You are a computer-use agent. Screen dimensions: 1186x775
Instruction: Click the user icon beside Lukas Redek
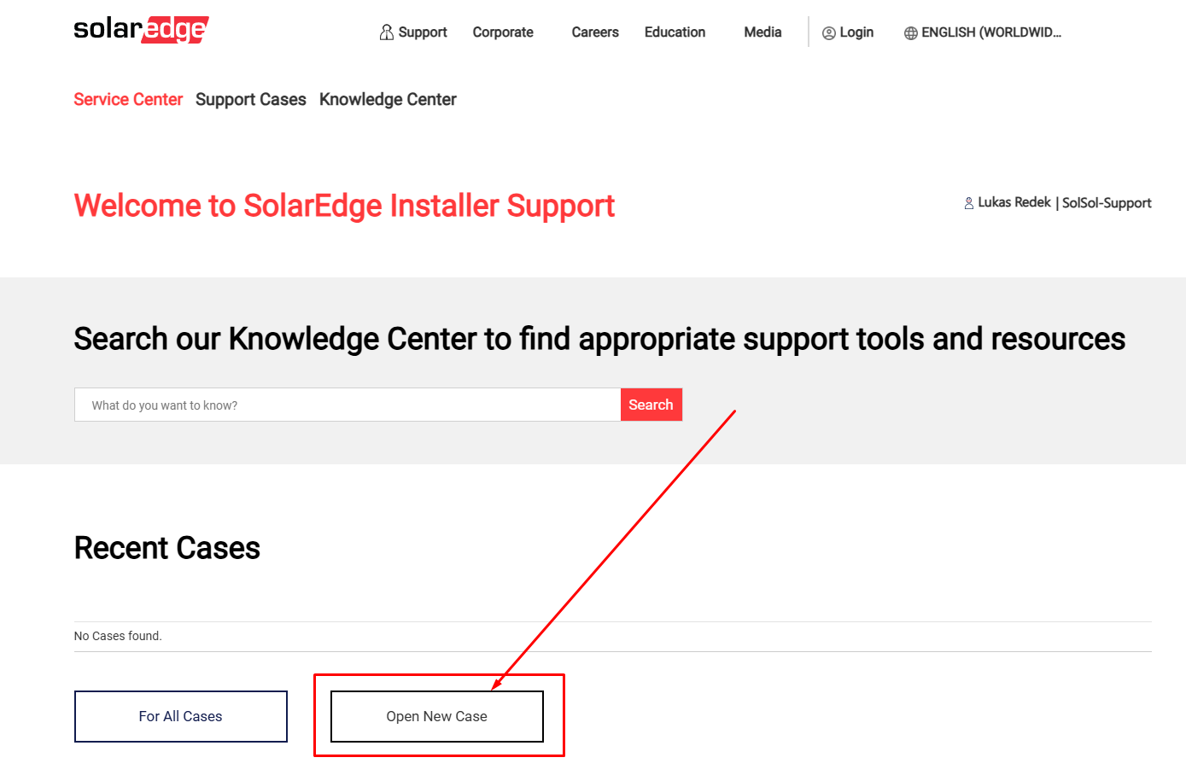[x=969, y=203]
